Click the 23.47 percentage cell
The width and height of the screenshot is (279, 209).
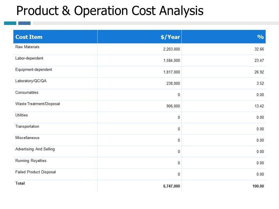point(259,61)
